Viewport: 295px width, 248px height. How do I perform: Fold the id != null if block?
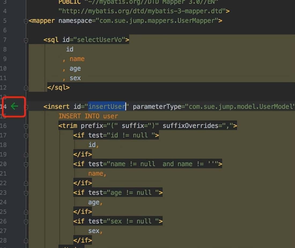click(x=26, y=136)
